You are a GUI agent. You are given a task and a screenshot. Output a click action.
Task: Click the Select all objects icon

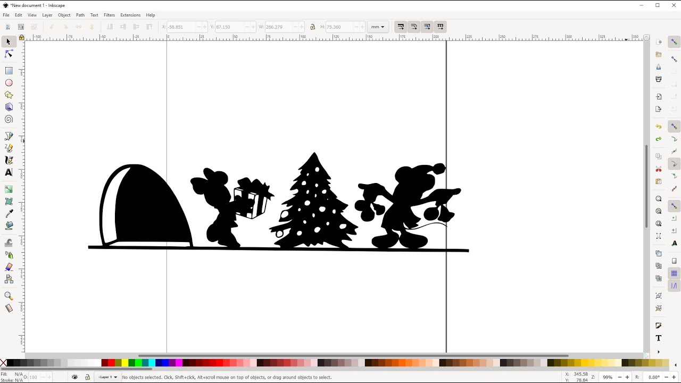(8, 27)
